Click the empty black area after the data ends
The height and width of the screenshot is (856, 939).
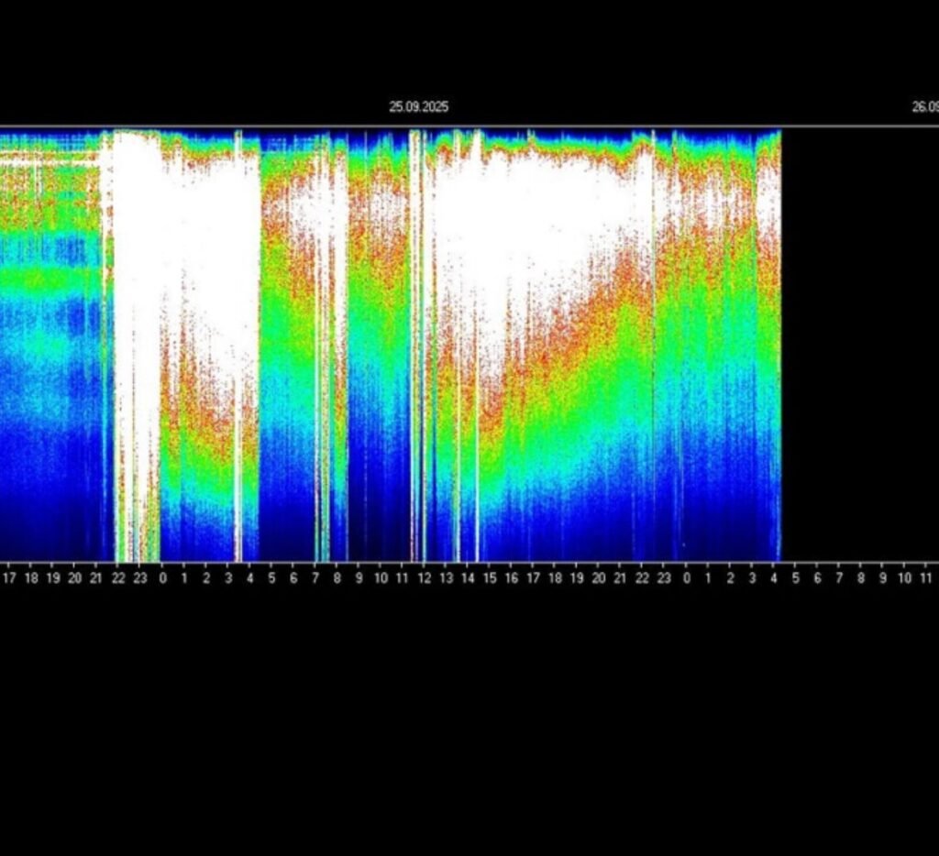pyautogui.click(x=857, y=348)
